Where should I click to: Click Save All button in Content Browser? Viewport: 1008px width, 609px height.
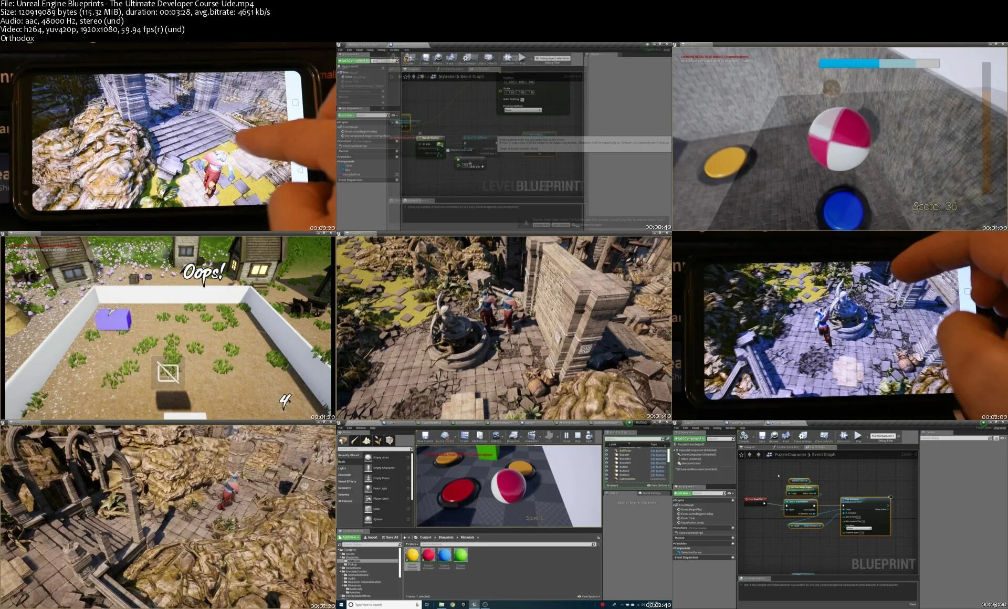click(390, 537)
